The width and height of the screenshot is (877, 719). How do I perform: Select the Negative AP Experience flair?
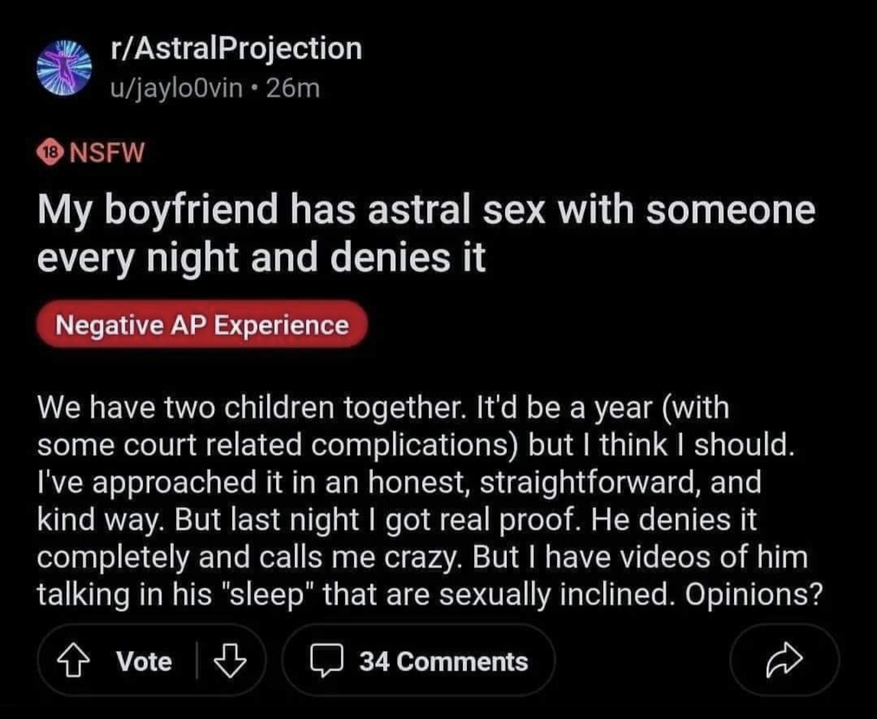[x=202, y=324]
